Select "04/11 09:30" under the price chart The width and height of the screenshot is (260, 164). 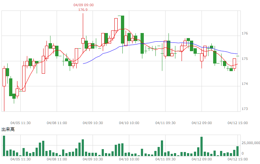[x=165, y=123]
